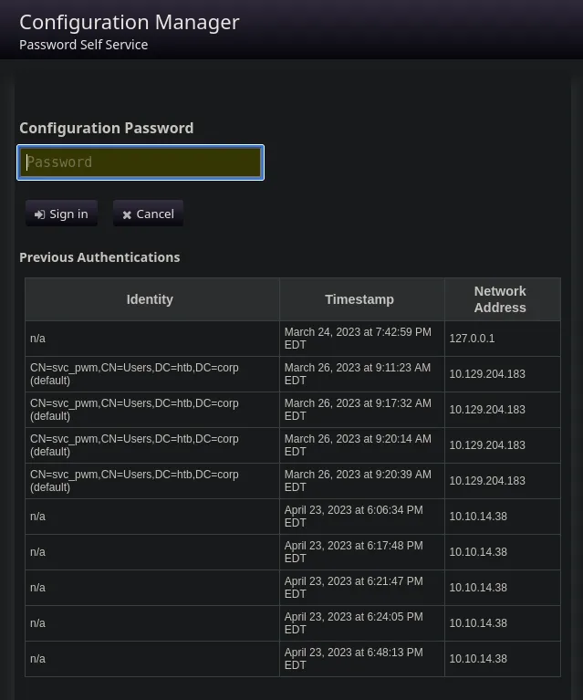Click the Previous Authentications heading
Image resolution: width=583 pixels, height=700 pixels.
99,257
